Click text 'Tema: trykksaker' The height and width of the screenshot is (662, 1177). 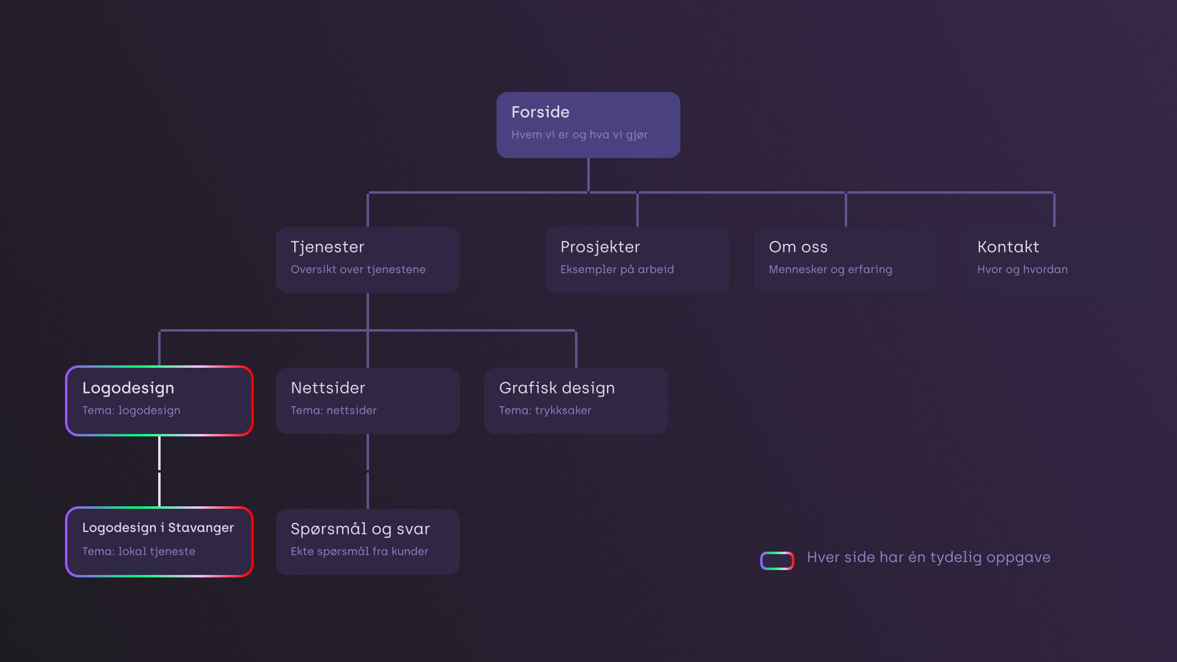coord(545,411)
